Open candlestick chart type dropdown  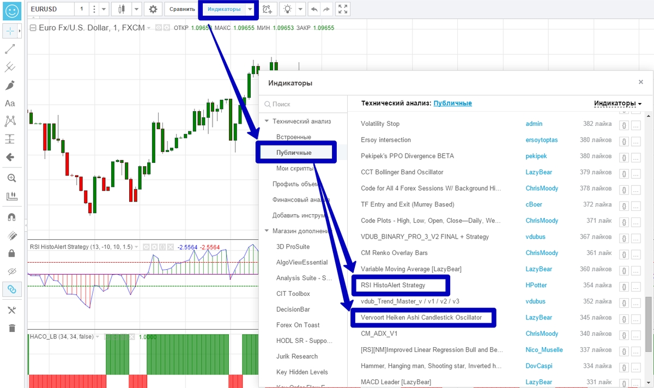pyautogui.click(x=136, y=9)
